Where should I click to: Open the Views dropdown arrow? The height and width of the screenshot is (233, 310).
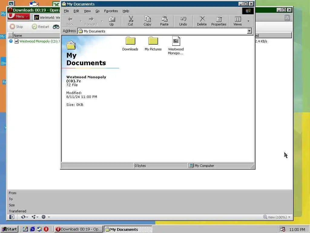248,21
